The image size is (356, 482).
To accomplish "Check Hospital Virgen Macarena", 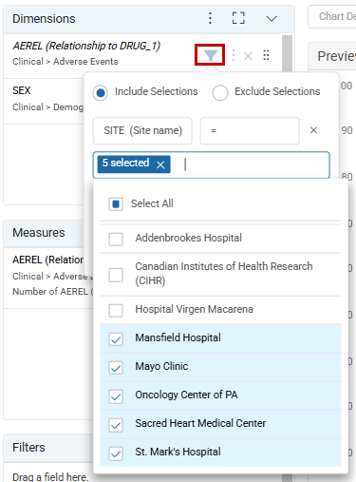I will 116,310.
